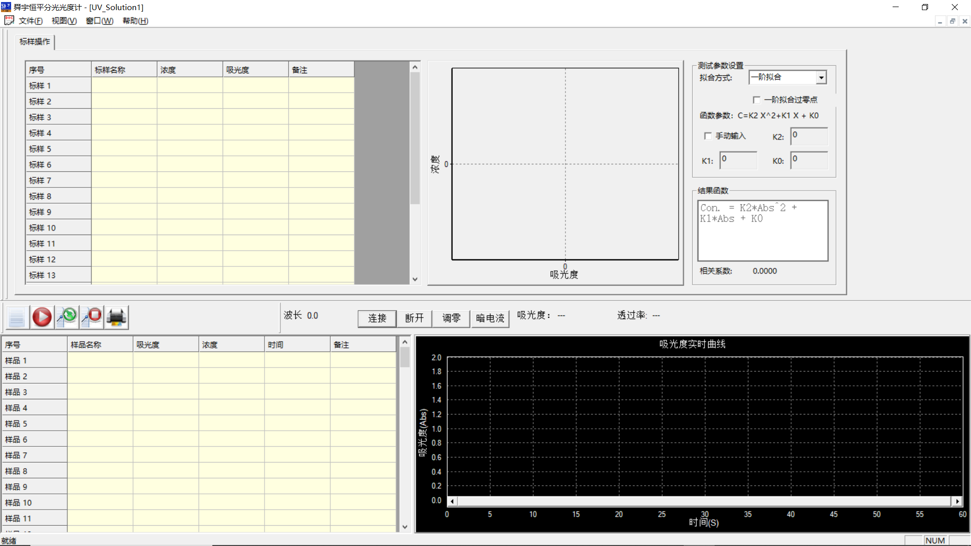971x546 pixels.
Task: Click the 吸光度 header in standards table
Action: coord(255,70)
